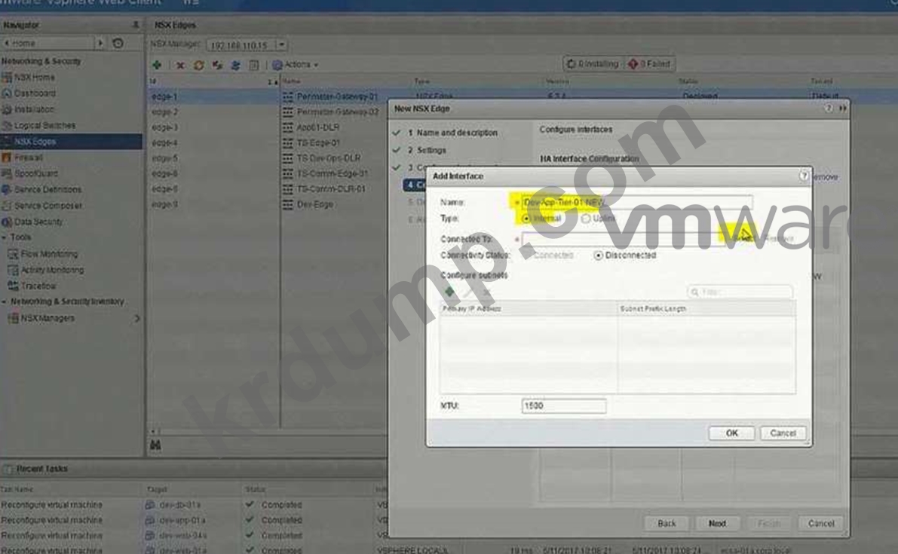This screenshot has height=554, width=898.
Task: Select Perimeter-Gateway-01 edge row
Action: click(x=337, y=96)
